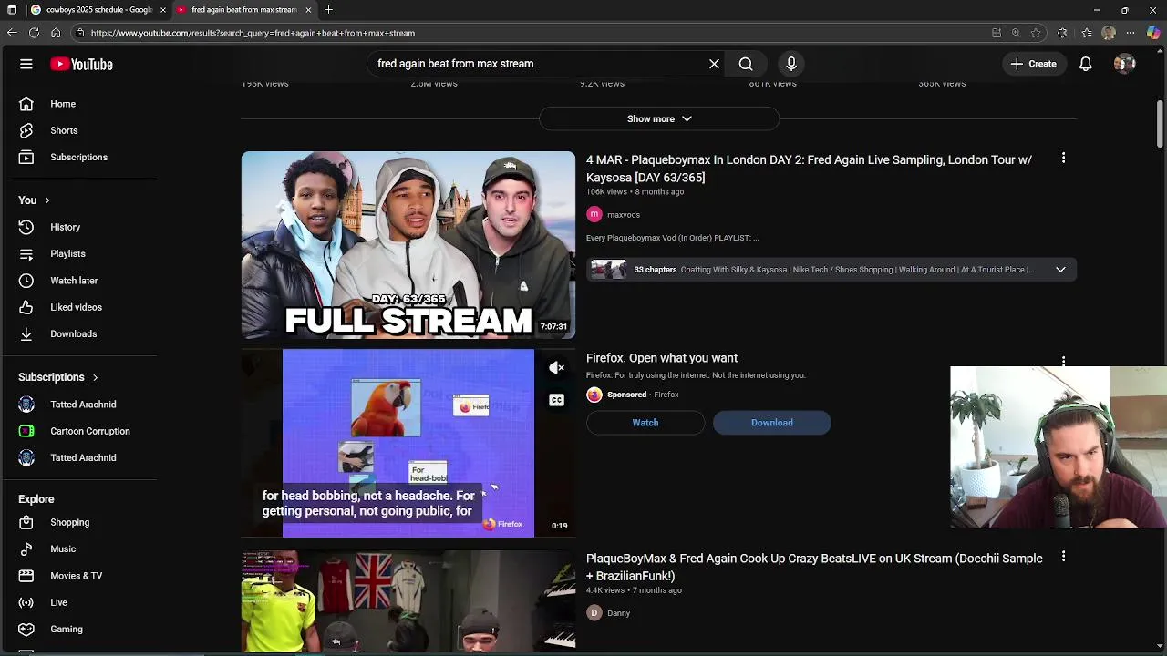Play the FULL STREAM video thumbnail

[x=408, y=245]
